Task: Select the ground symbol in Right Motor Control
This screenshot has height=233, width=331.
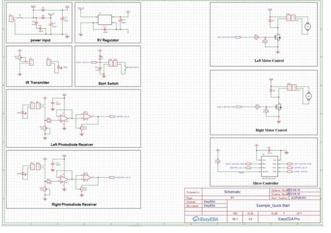Action: 279,122
